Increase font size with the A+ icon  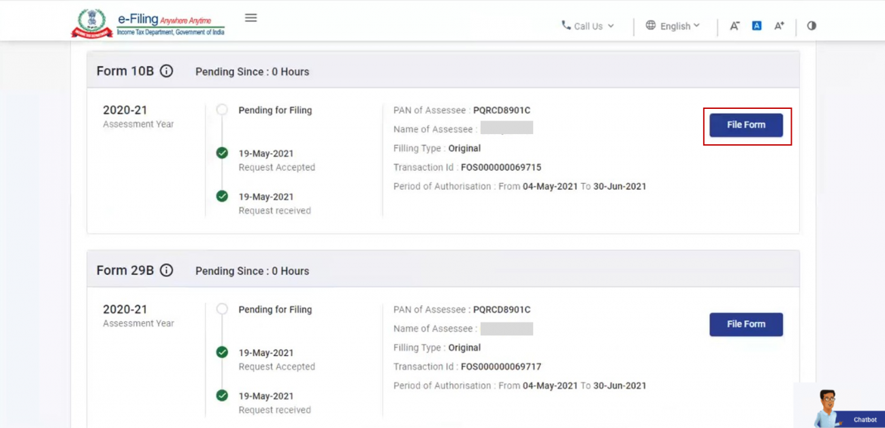point(779,26)
